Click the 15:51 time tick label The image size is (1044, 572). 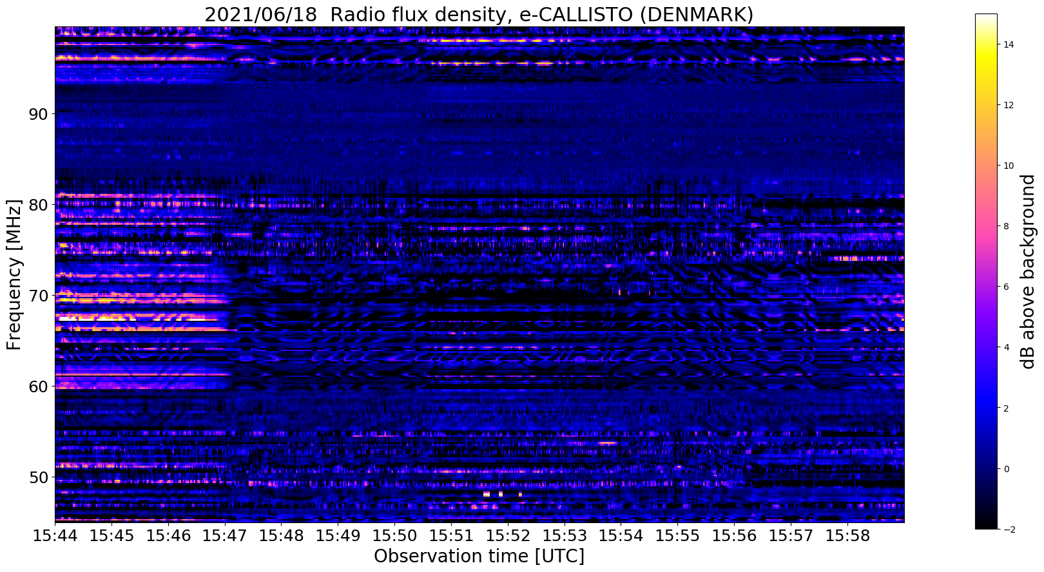click(x=451, y=536)
